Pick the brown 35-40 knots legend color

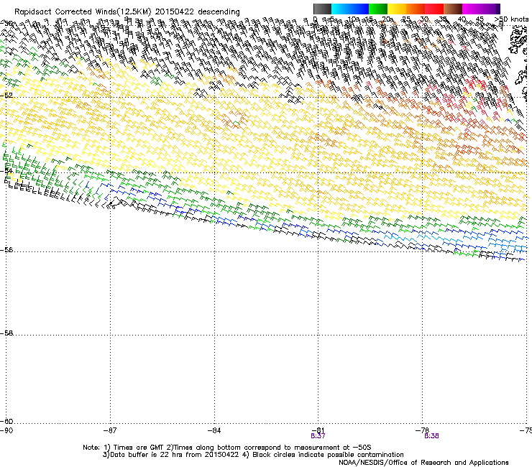tap(453, 9)
